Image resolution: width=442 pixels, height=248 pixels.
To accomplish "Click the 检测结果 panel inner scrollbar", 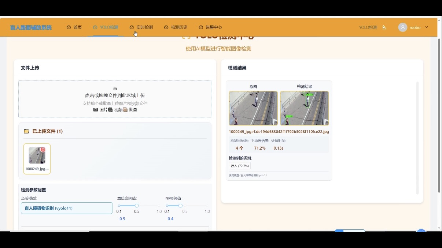I will click(417, 138).
